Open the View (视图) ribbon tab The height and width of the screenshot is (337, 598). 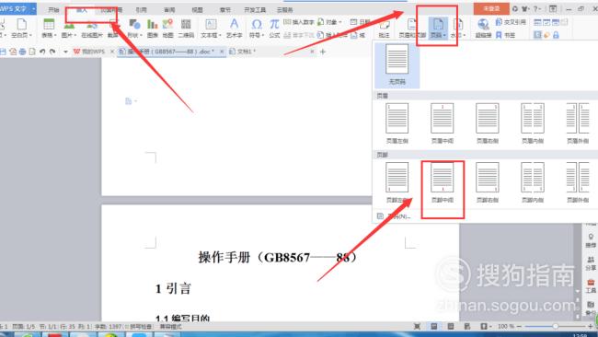(197, 10)
